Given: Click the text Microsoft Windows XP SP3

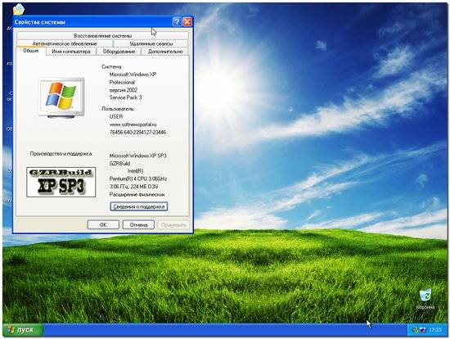Looking at the screenshot, I should 138,156.
